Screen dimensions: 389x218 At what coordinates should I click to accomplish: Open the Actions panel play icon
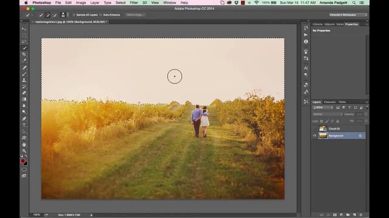click(x=306, y=35)
